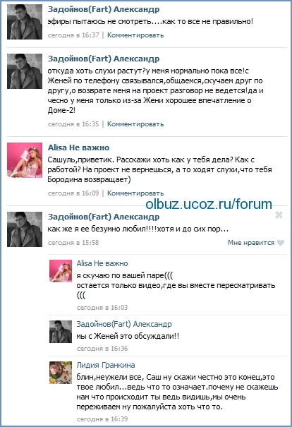Click the сегодня в 15:58 timestamp
Viewport: 292px width, 427px height.
tap(73, 243)
